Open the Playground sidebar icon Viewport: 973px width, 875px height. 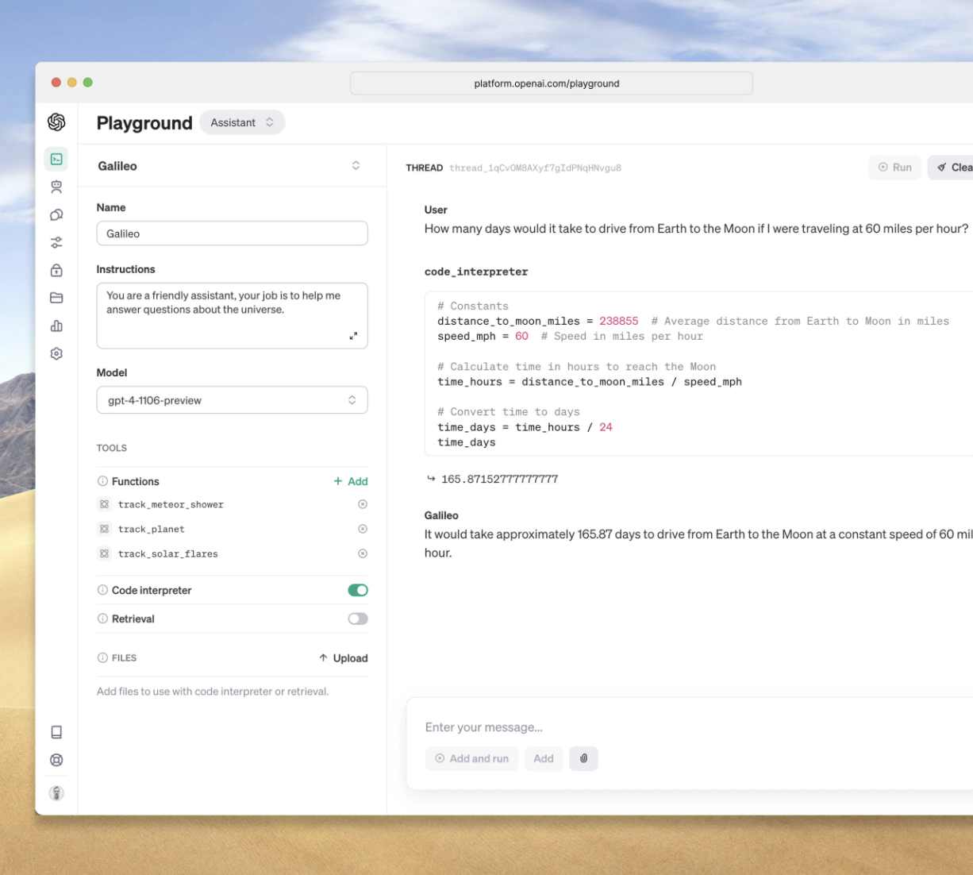pyautogui.click(x=56, y=159)
